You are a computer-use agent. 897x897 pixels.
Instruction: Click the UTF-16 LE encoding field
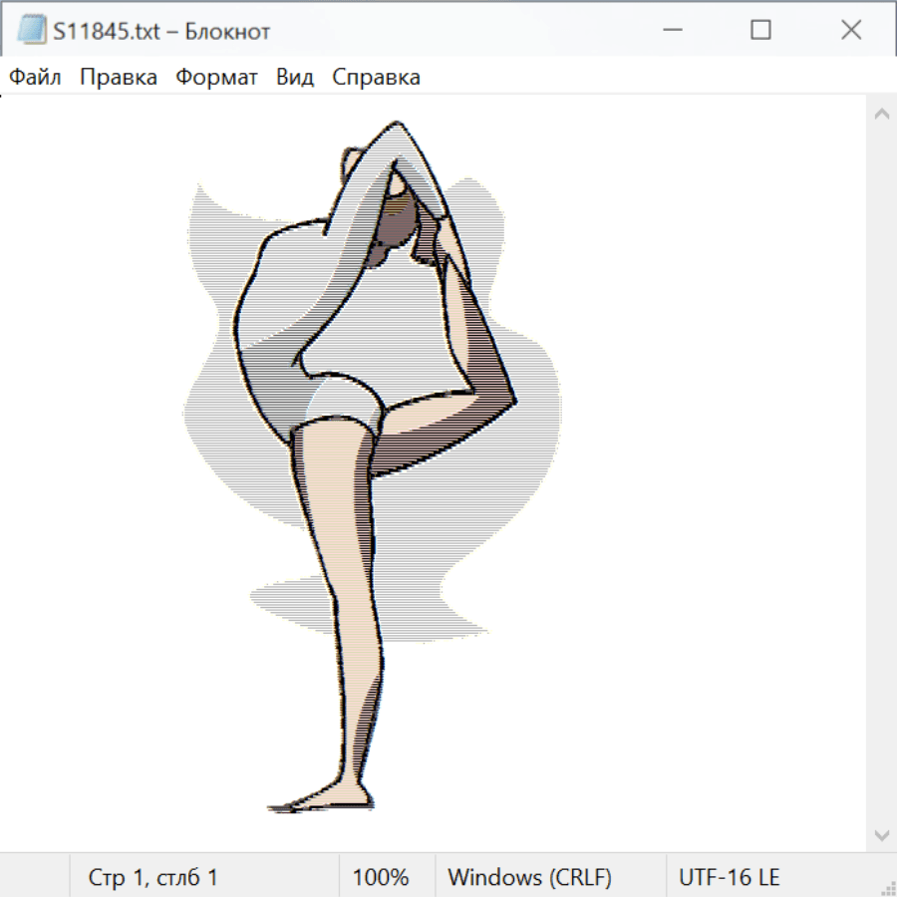(729, 878)
